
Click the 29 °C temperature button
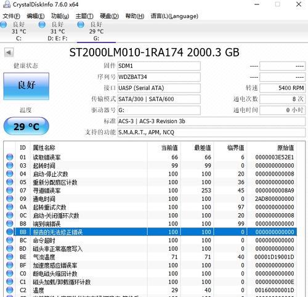tap(26, 126)
